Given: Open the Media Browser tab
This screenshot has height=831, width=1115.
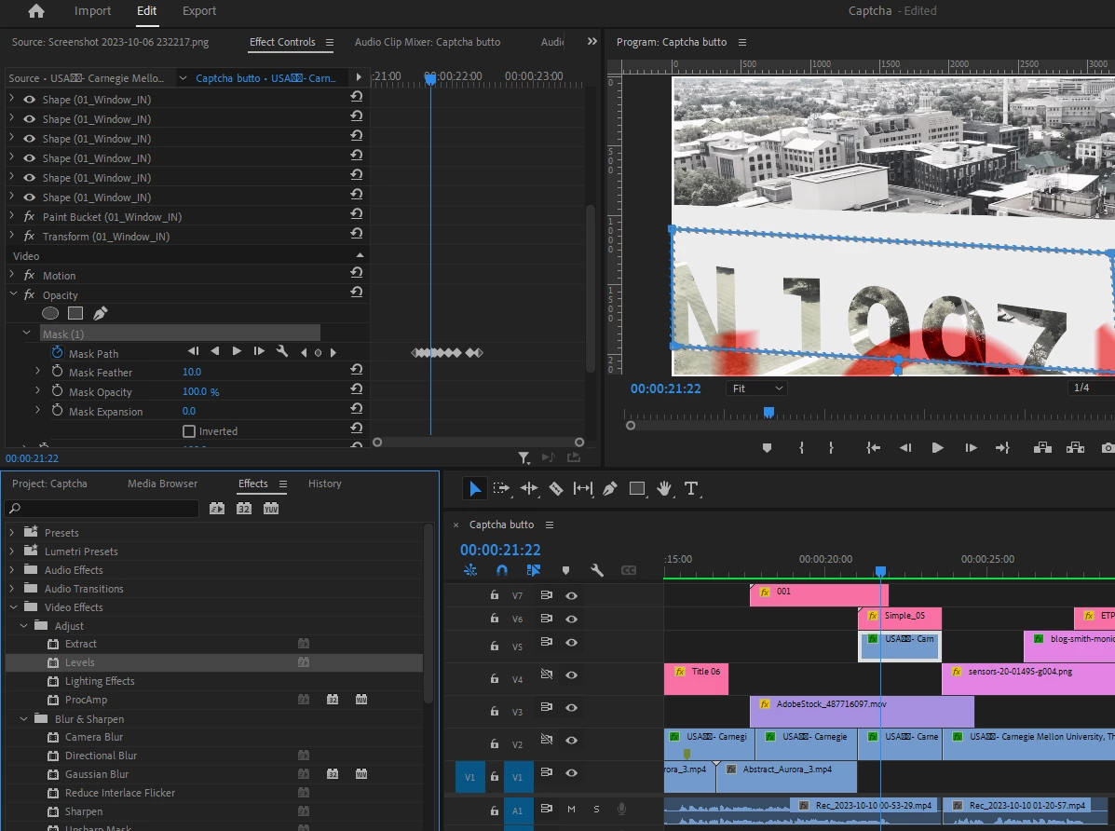Looking at the screenshot, I should click(x=162, y=484).
